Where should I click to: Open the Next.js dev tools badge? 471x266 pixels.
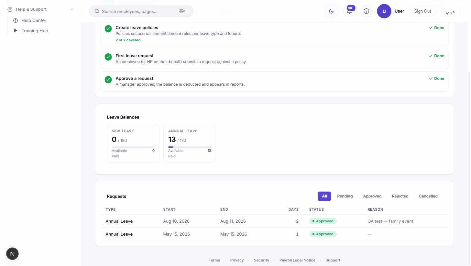pos(12,254)
